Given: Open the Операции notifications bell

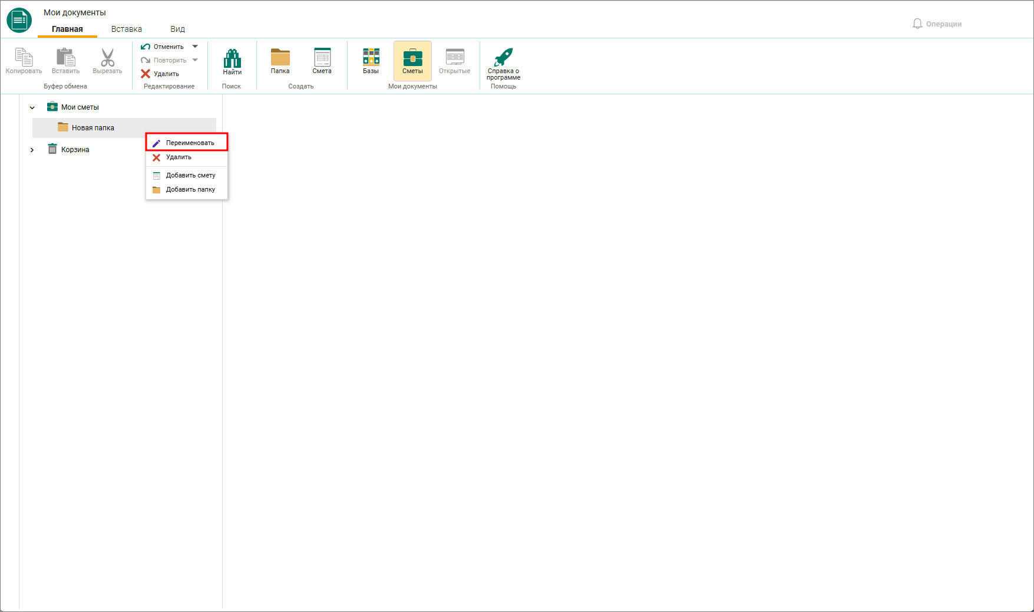Looking at the screenshot, I should (917, 24).
